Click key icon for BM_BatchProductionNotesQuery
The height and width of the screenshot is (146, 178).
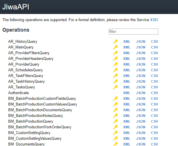pyautogui.click(x=115, y=115)
